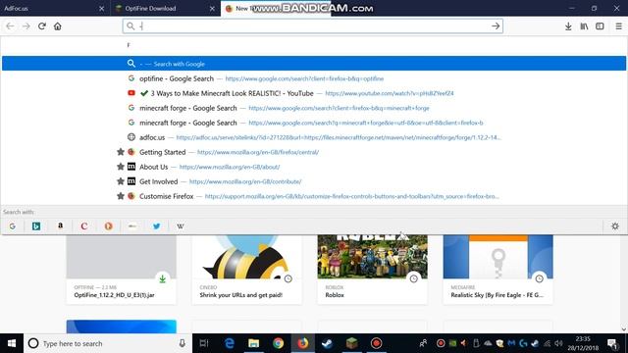Open the Customise Firefox bookmark suggestion

314,196
